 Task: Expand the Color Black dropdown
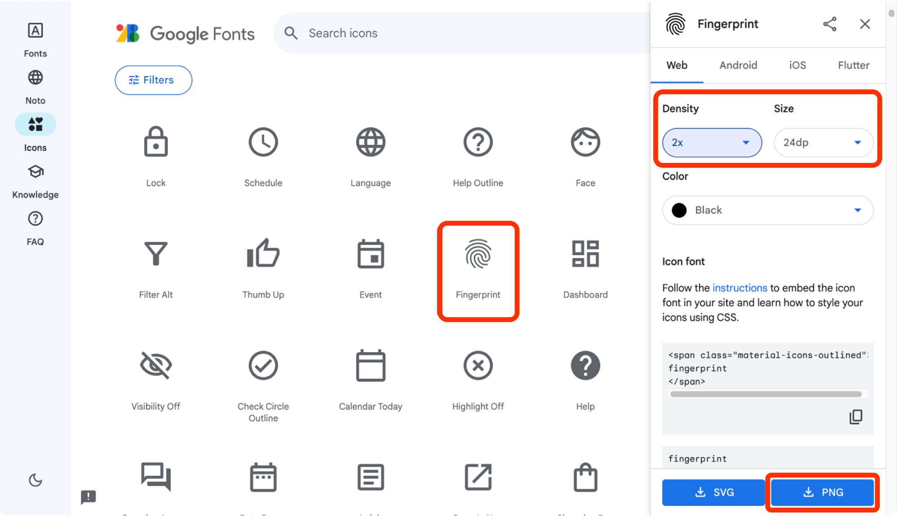858,210
